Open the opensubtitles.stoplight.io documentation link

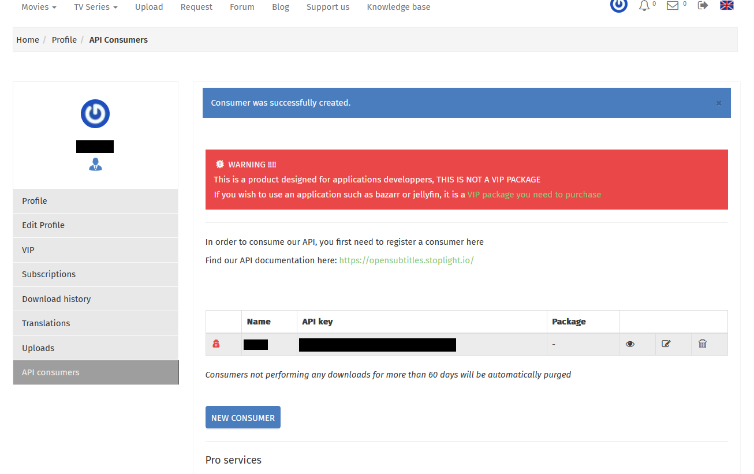(x=406, y=260)
